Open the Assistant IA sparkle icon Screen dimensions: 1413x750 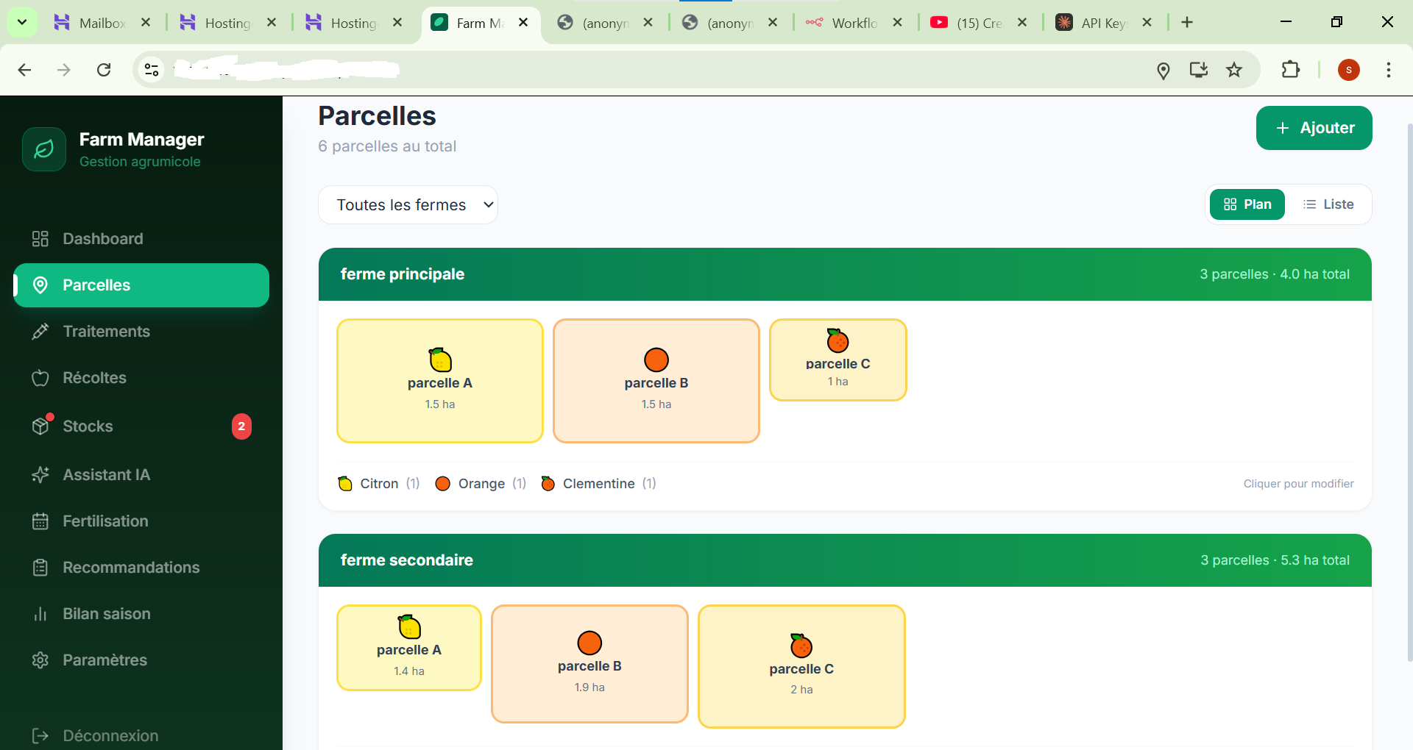pyautogui.click(x=40, y=474)
